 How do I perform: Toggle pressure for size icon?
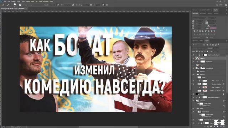[103, 5]
